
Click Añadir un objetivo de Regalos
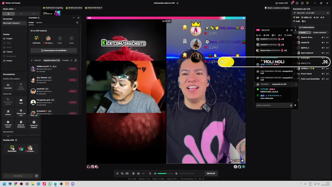coord(277,8)
